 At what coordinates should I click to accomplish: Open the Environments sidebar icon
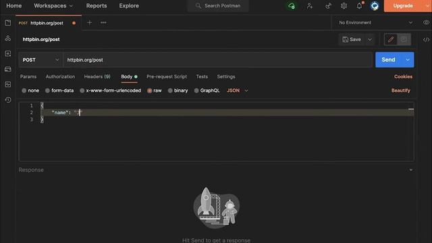point(8,54)
